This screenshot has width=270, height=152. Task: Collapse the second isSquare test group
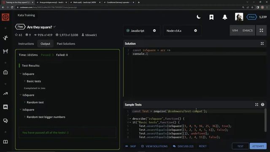[x=21, y=95]
